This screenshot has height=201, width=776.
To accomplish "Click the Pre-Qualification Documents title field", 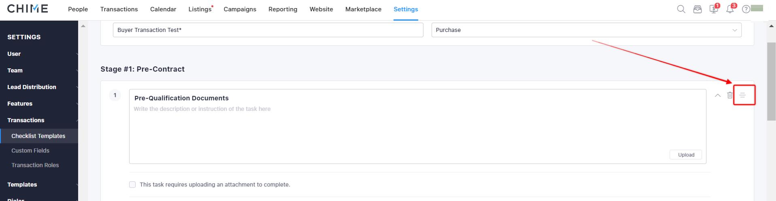I will click(181, 98).
